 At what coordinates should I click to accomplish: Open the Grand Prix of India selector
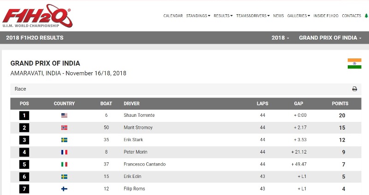click(330, 38)
